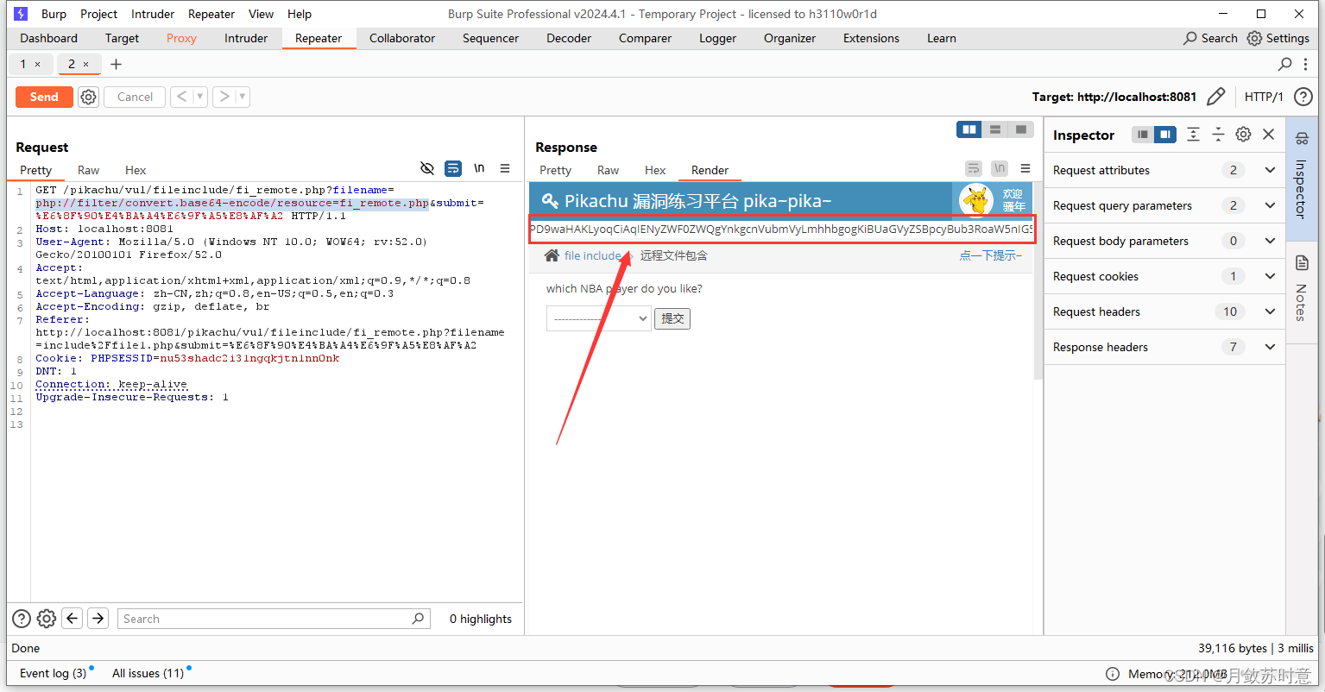This screenshot has height=692, width=1325.
Task: Click the request search input field
Action: coord(274,618)
